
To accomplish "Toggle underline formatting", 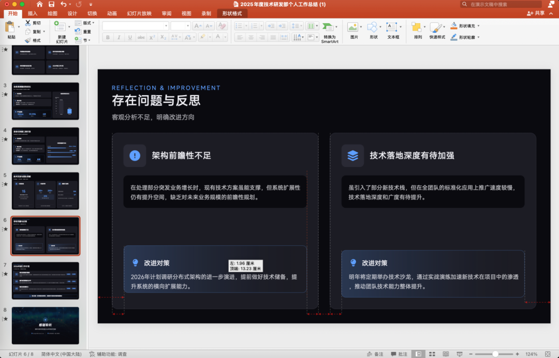I will (130, 37).
